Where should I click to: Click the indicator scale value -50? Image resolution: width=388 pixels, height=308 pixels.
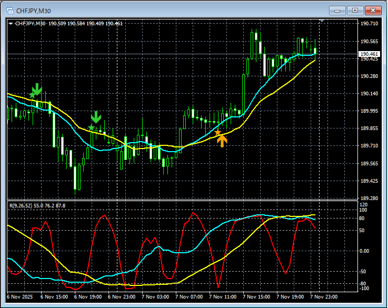(362, 272)
